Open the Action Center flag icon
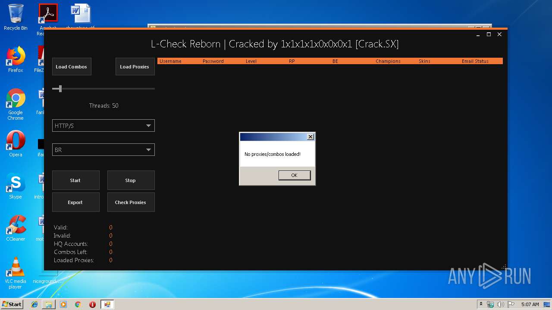The width and height of the screenshot is (552, 310). [511, 304]
